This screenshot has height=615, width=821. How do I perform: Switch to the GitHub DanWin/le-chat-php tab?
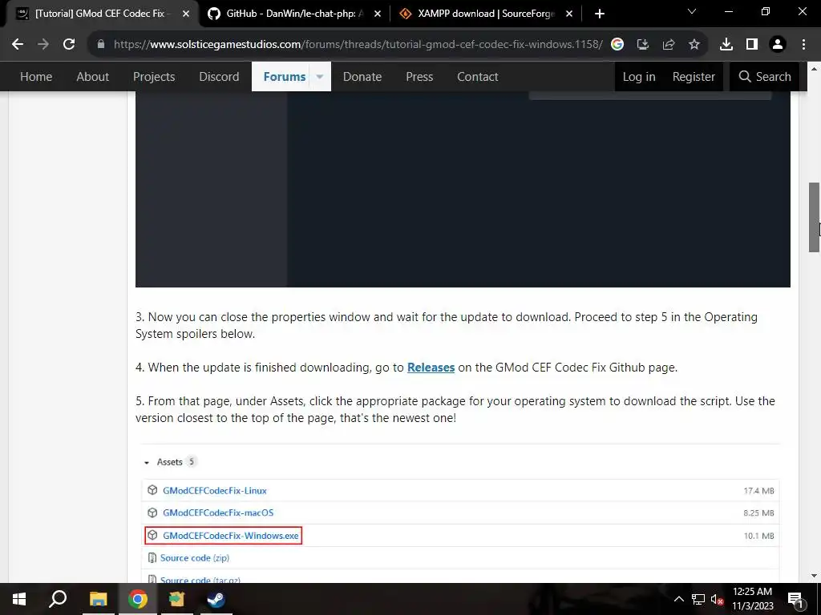(294, 14)
